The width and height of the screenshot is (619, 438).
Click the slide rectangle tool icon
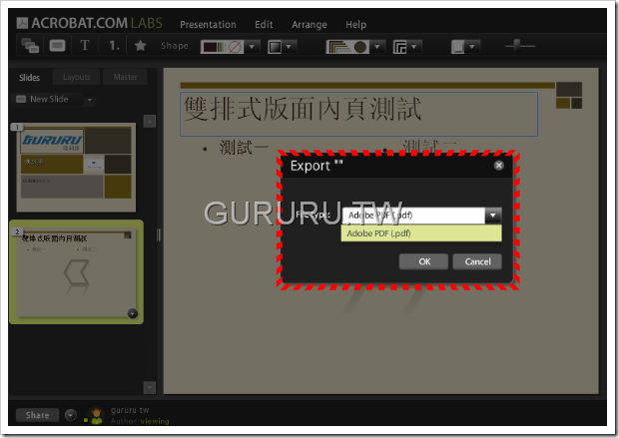click(57, 46)
